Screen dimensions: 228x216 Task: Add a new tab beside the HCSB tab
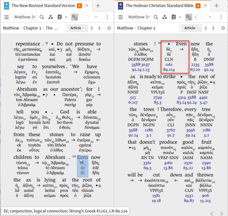coord(216,6)
